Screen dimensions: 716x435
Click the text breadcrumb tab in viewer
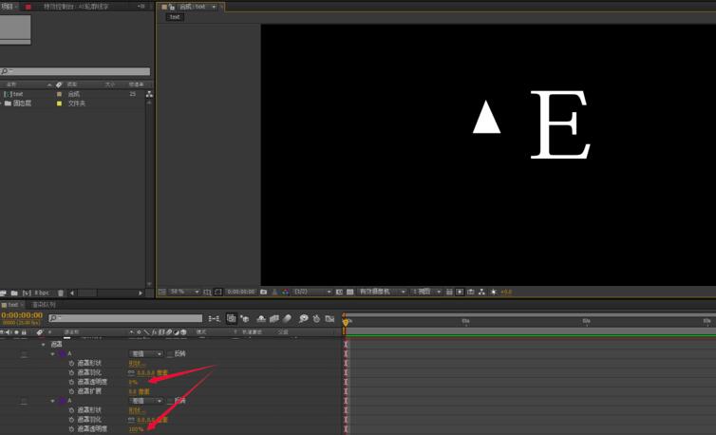[175, 17]
